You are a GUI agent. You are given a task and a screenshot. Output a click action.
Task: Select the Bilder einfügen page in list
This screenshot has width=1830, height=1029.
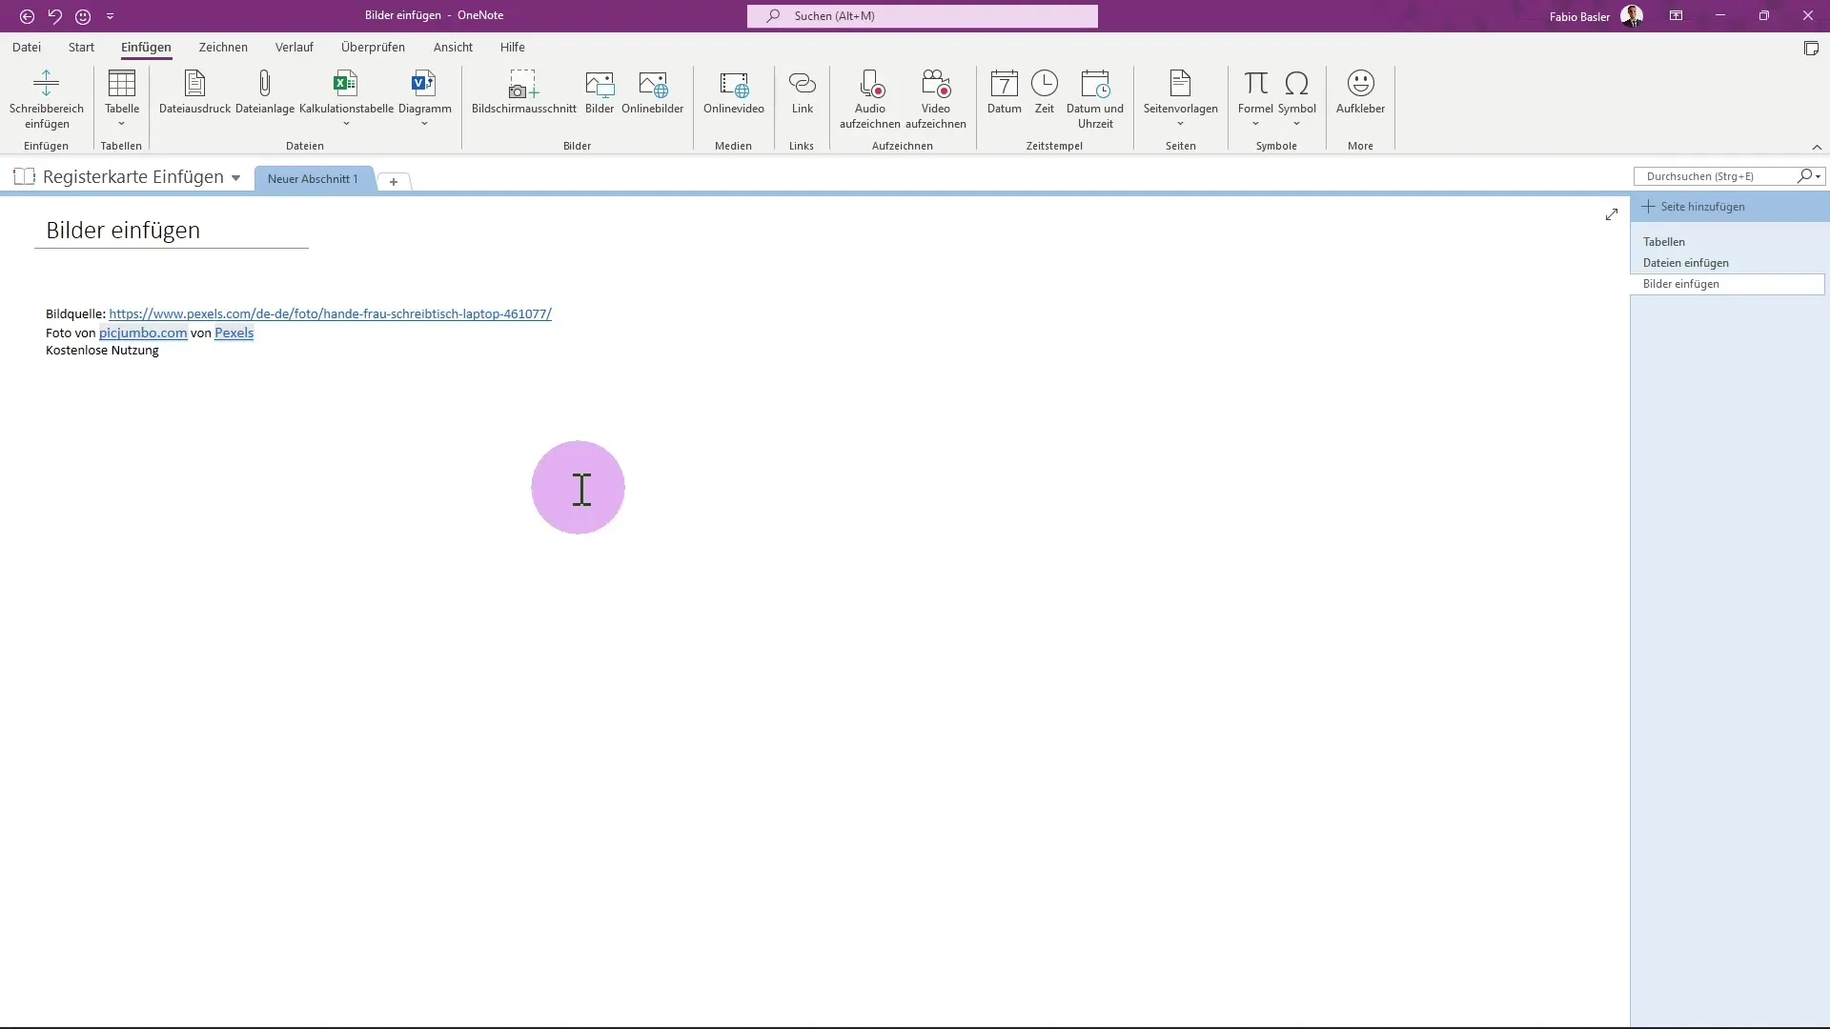click(x=1727, y=284)
